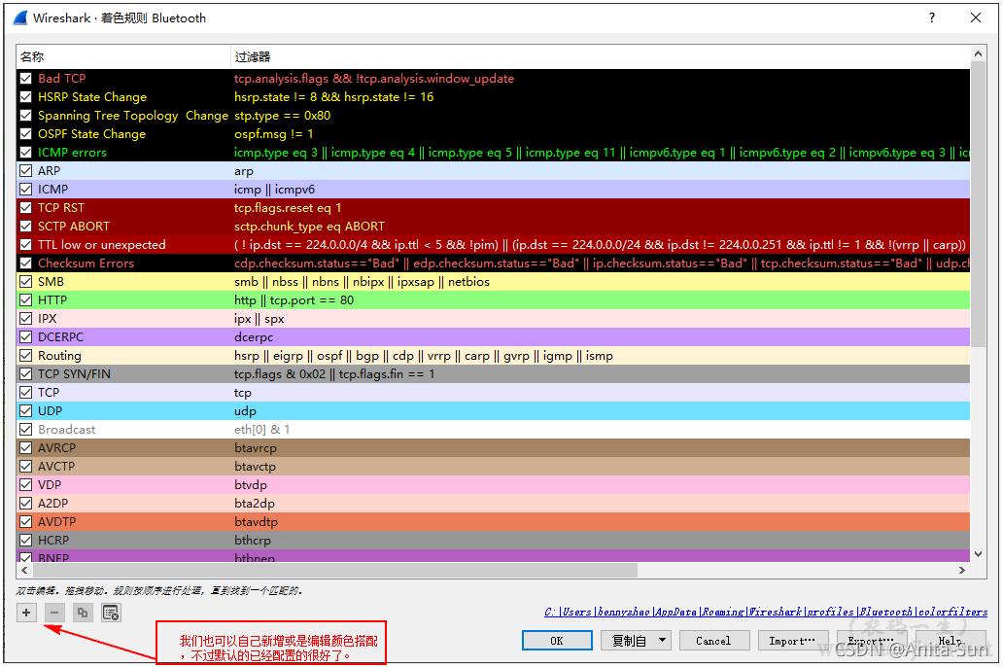Clear all coloring rules icon
The height and width of the screenshot is (667, 1003).
[x=112, y=613]
